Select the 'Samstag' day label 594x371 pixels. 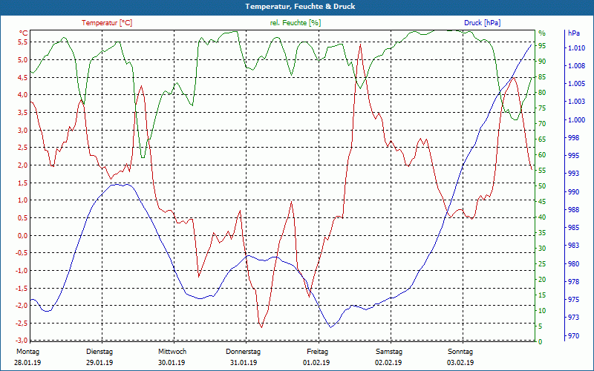tap(389, 352)
